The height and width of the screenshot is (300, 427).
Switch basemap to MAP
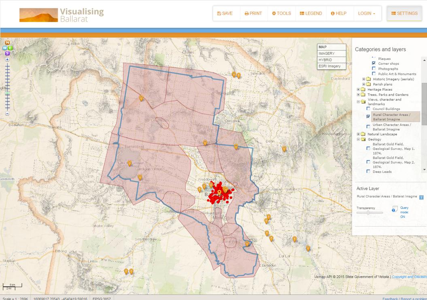331,47
